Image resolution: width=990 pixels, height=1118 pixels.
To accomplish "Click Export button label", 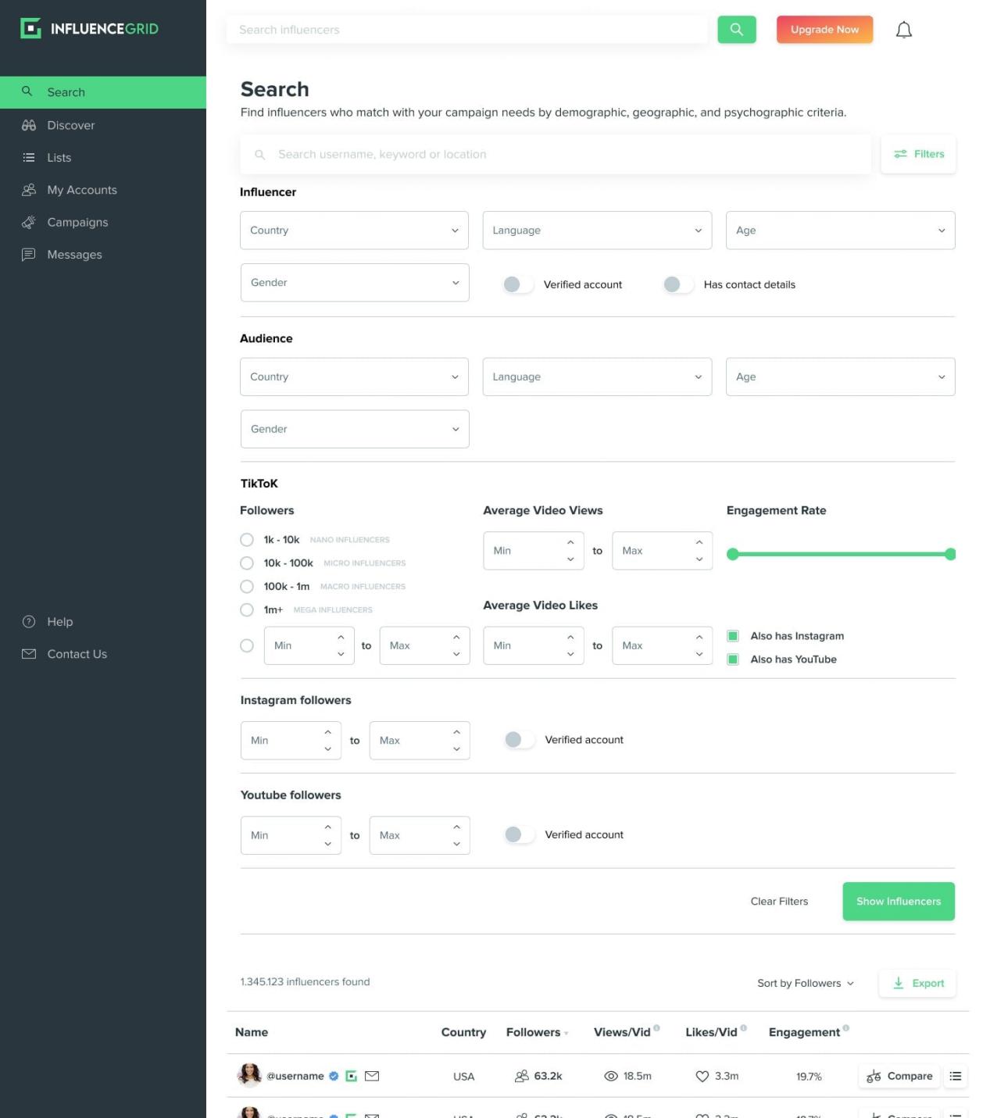I will pyautogui.click(x=928, y=983).
